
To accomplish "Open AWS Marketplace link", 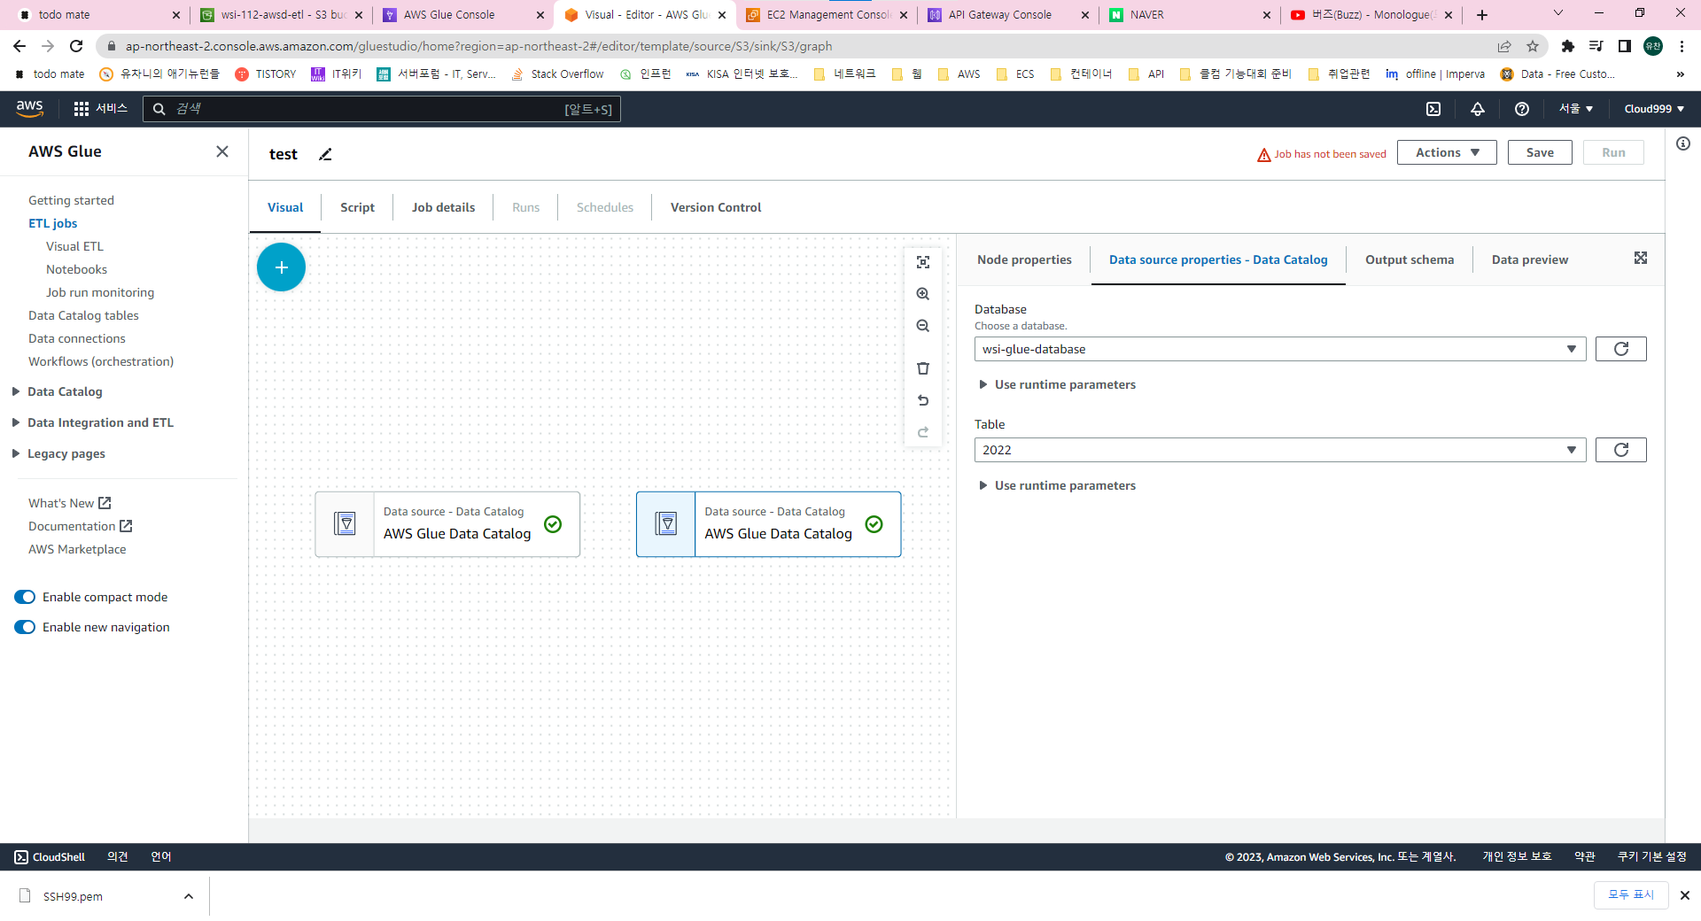I will point(77,549).
